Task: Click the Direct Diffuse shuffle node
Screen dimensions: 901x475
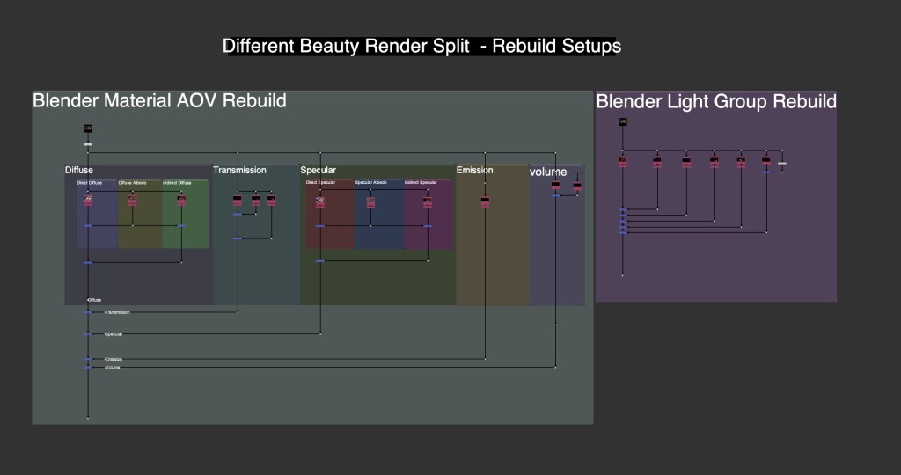Action: coord(88,201)
